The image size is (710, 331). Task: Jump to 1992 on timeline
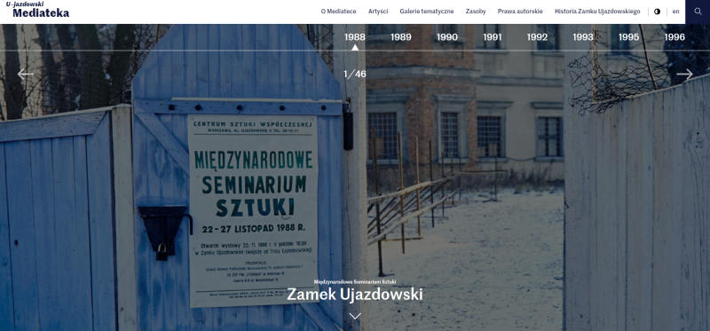(538, 37)
